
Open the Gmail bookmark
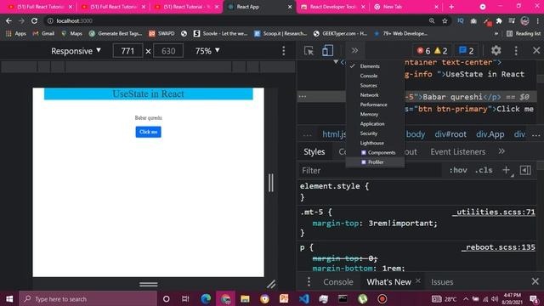pyautogui.click(x=43, y=33)
